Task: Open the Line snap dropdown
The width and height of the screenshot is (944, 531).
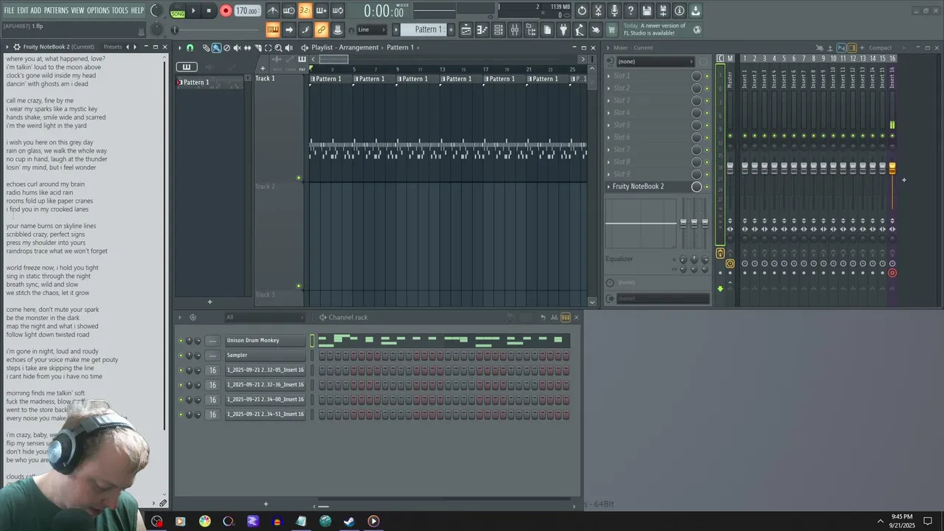Action: click(x=371, y=29)
